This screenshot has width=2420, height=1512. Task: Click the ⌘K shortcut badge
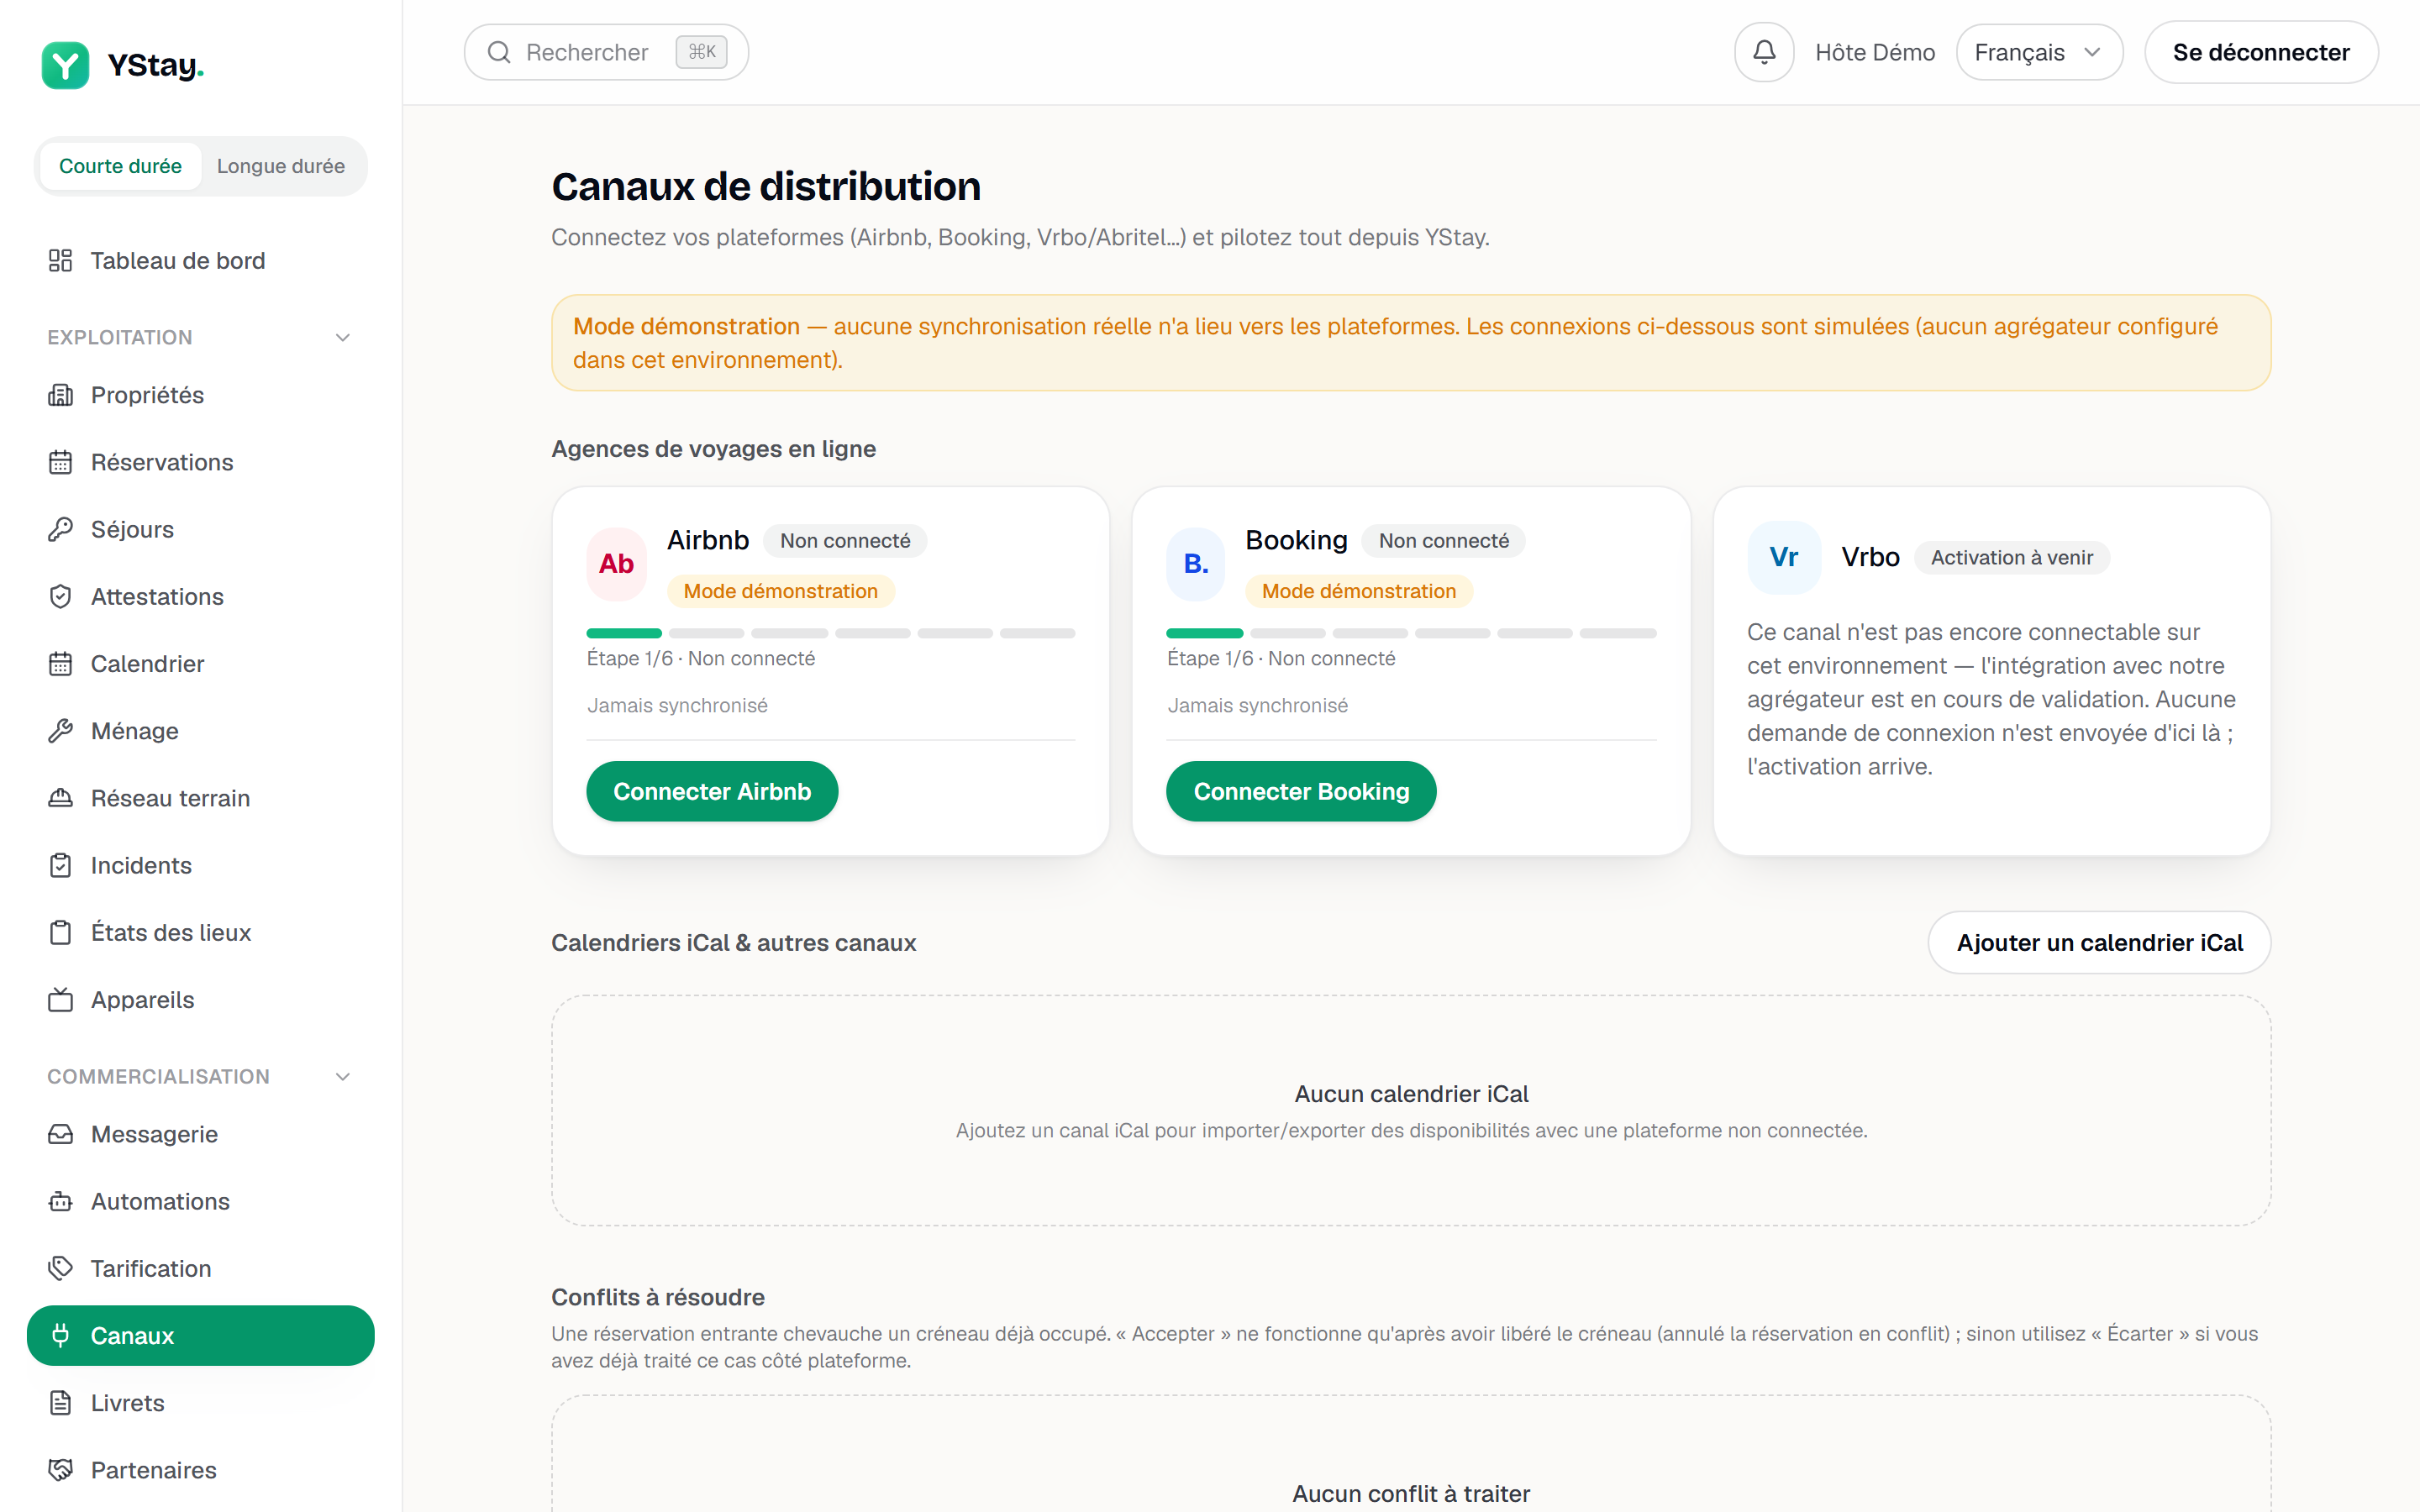[701, 52]
